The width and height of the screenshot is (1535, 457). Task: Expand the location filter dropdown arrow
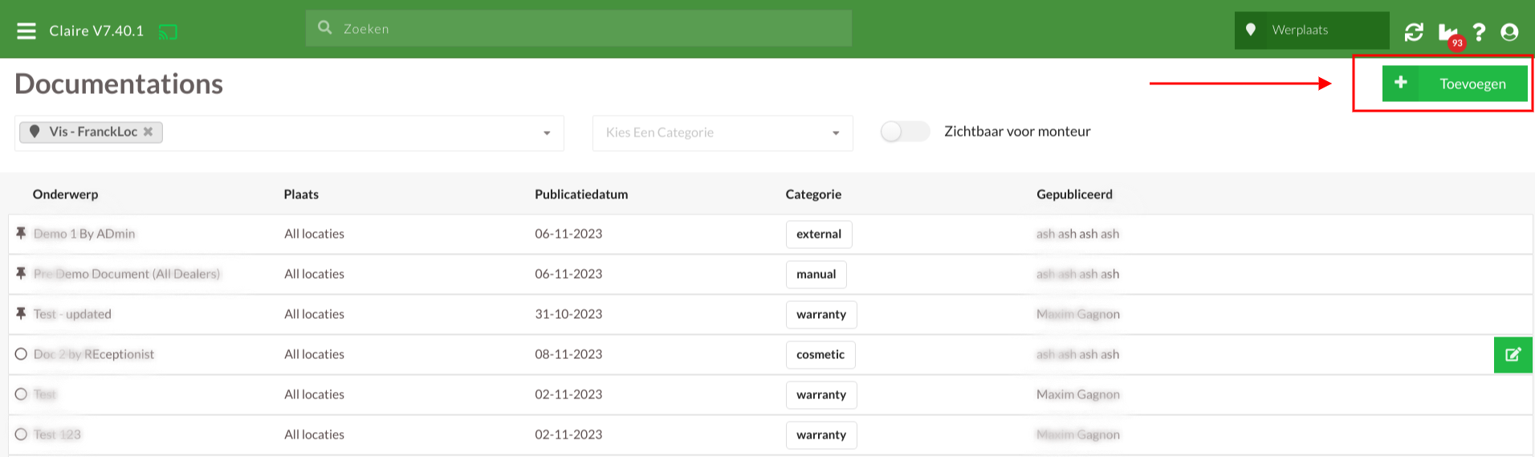click(x=547, y=133)
